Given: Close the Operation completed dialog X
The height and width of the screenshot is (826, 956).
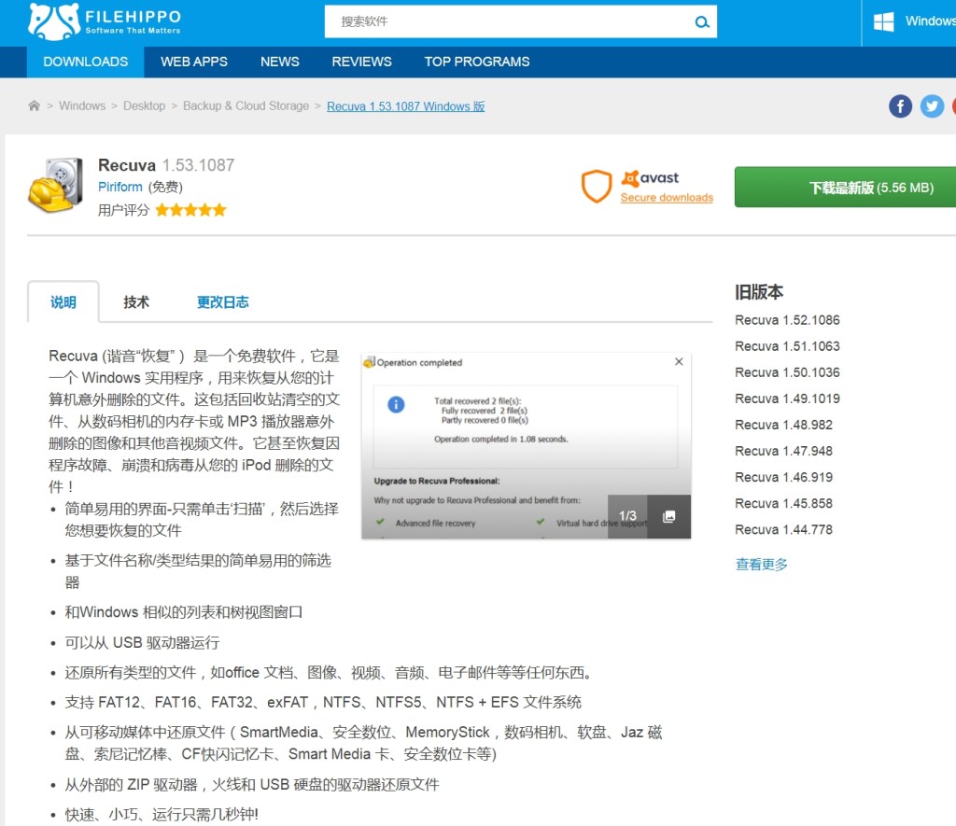Looking at the screenshot, I should pos(679,362).
